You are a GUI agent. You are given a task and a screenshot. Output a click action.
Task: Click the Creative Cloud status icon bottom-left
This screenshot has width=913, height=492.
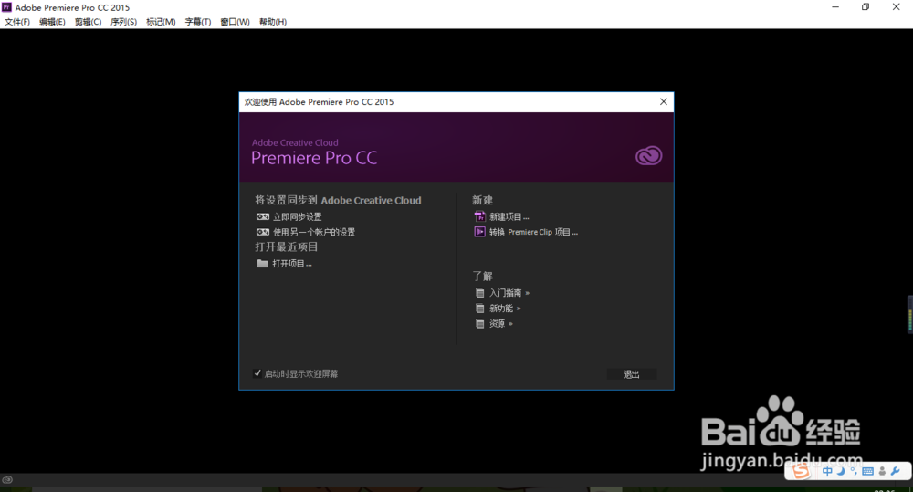pos(7,480)
